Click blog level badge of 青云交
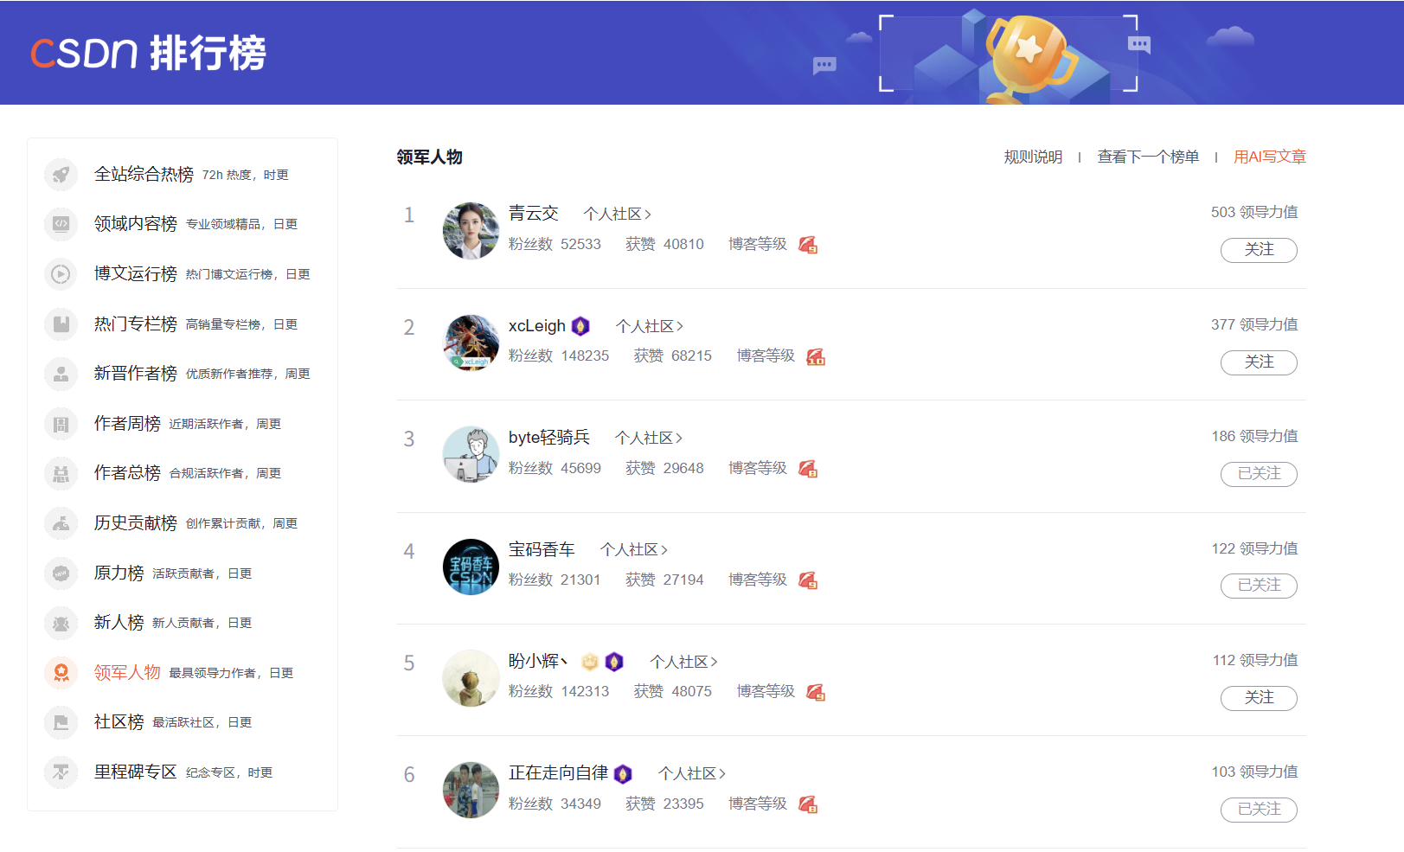Image resolution: width=1404 pixels, height=852 pixels. coord(808,245)
